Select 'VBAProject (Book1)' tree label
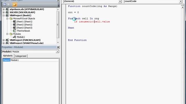Screen dimensions: 186x104 pos(20,15)
